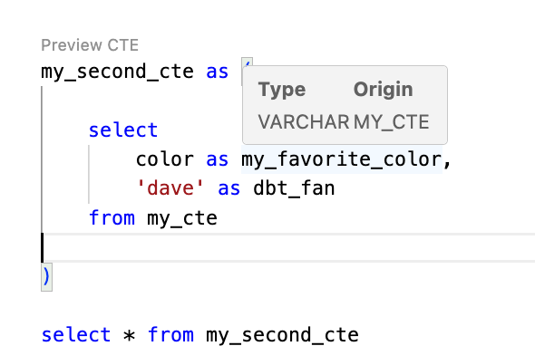This screenshot has height=346, width=535.
Task: Click my_cte after the from keyword
Action: click(182, 218)
